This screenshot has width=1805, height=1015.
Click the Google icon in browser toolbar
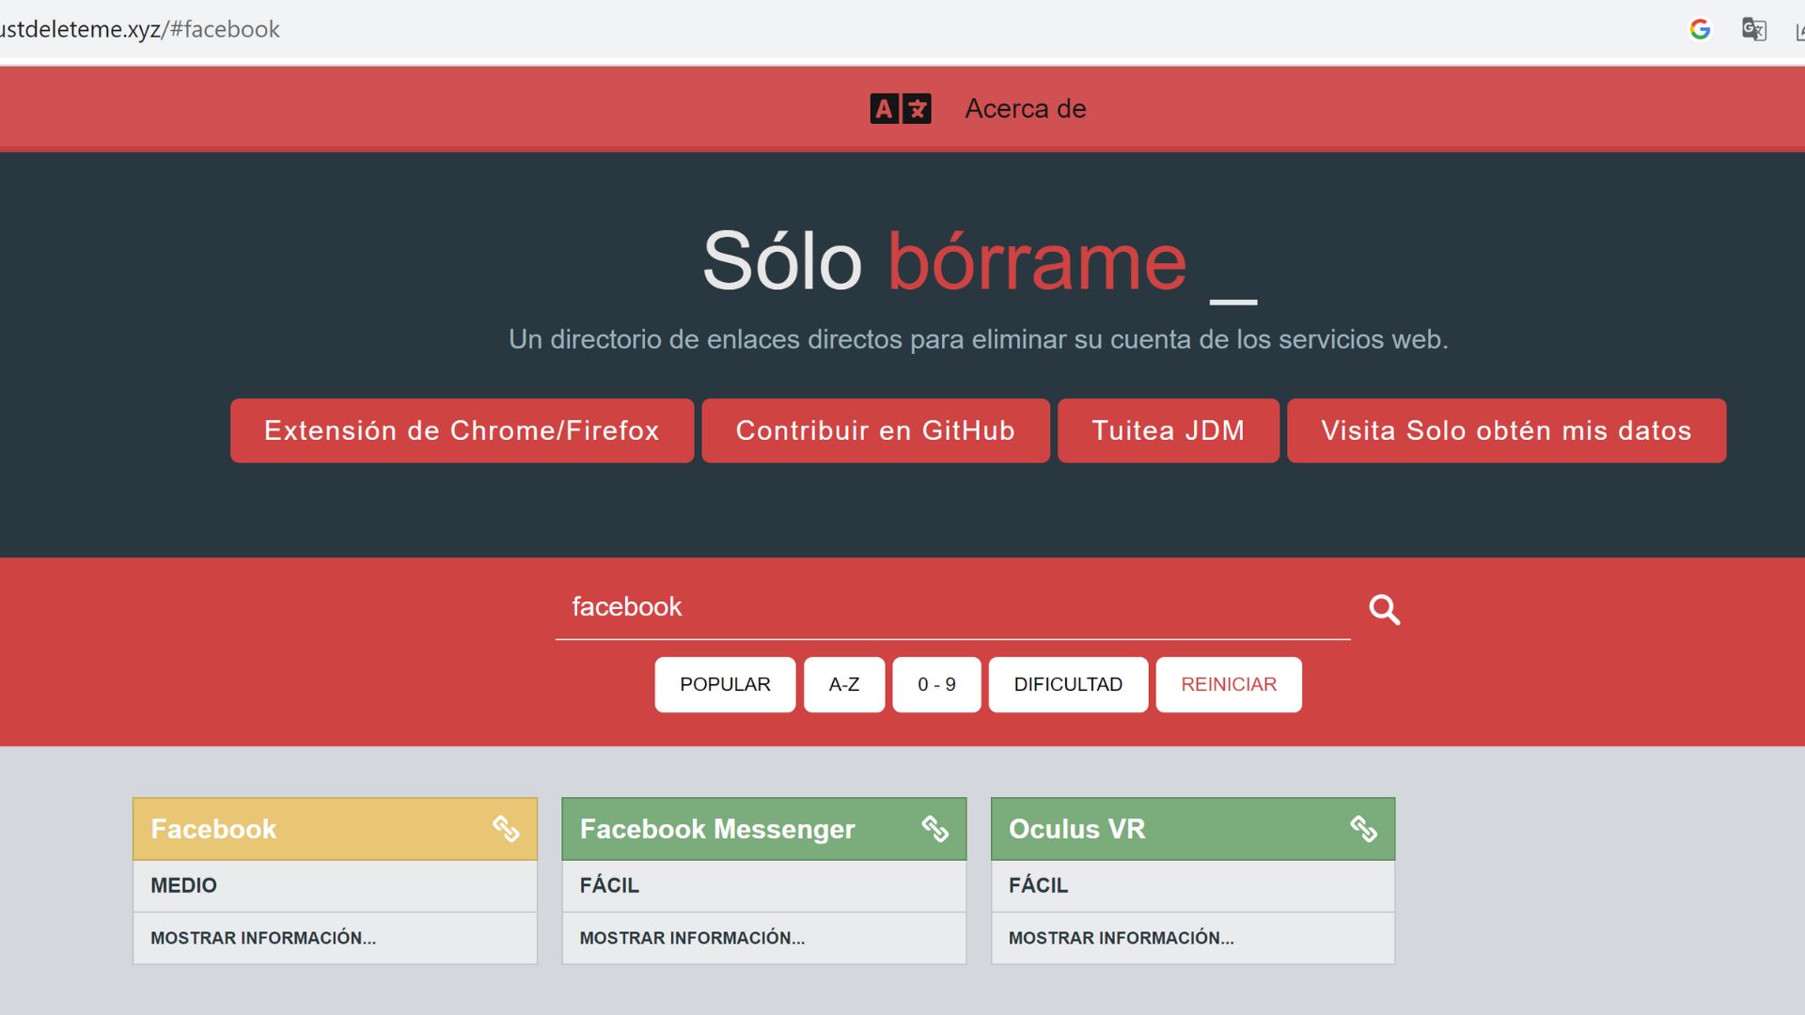click(x=1700, y=29)
